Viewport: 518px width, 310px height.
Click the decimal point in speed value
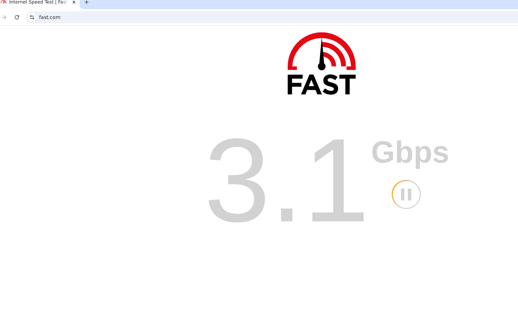pos(287,215)
